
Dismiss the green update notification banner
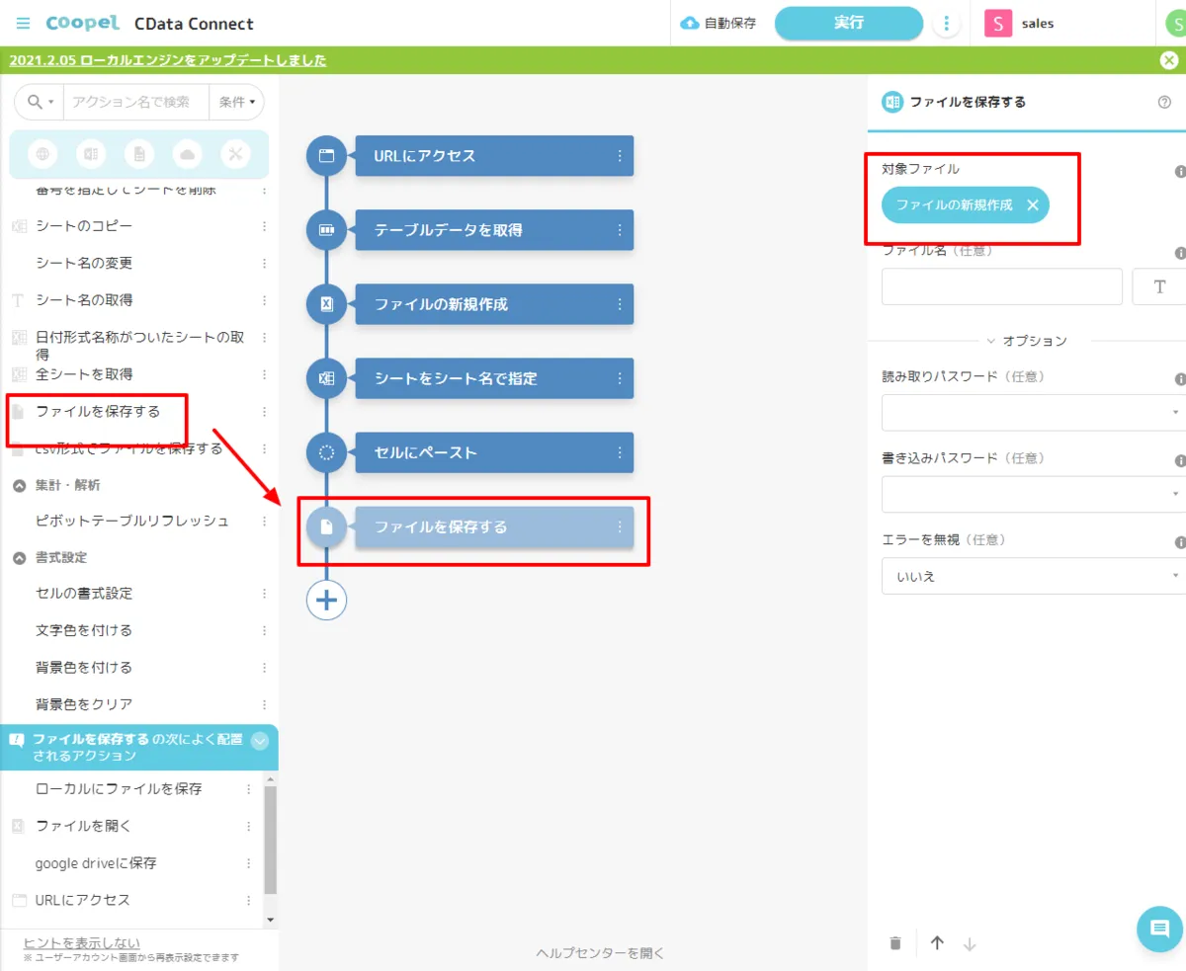(x=1168, y=60)
